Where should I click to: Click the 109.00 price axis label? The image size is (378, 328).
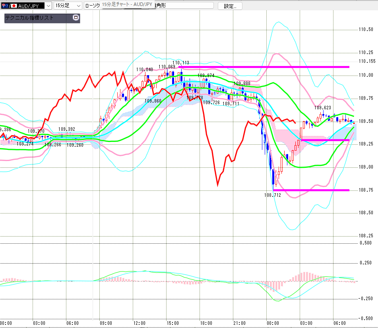tap(366, 167)
